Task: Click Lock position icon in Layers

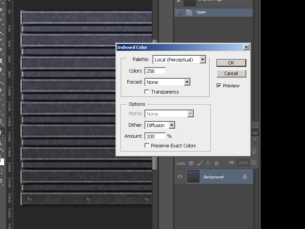Action: point(208,163)
